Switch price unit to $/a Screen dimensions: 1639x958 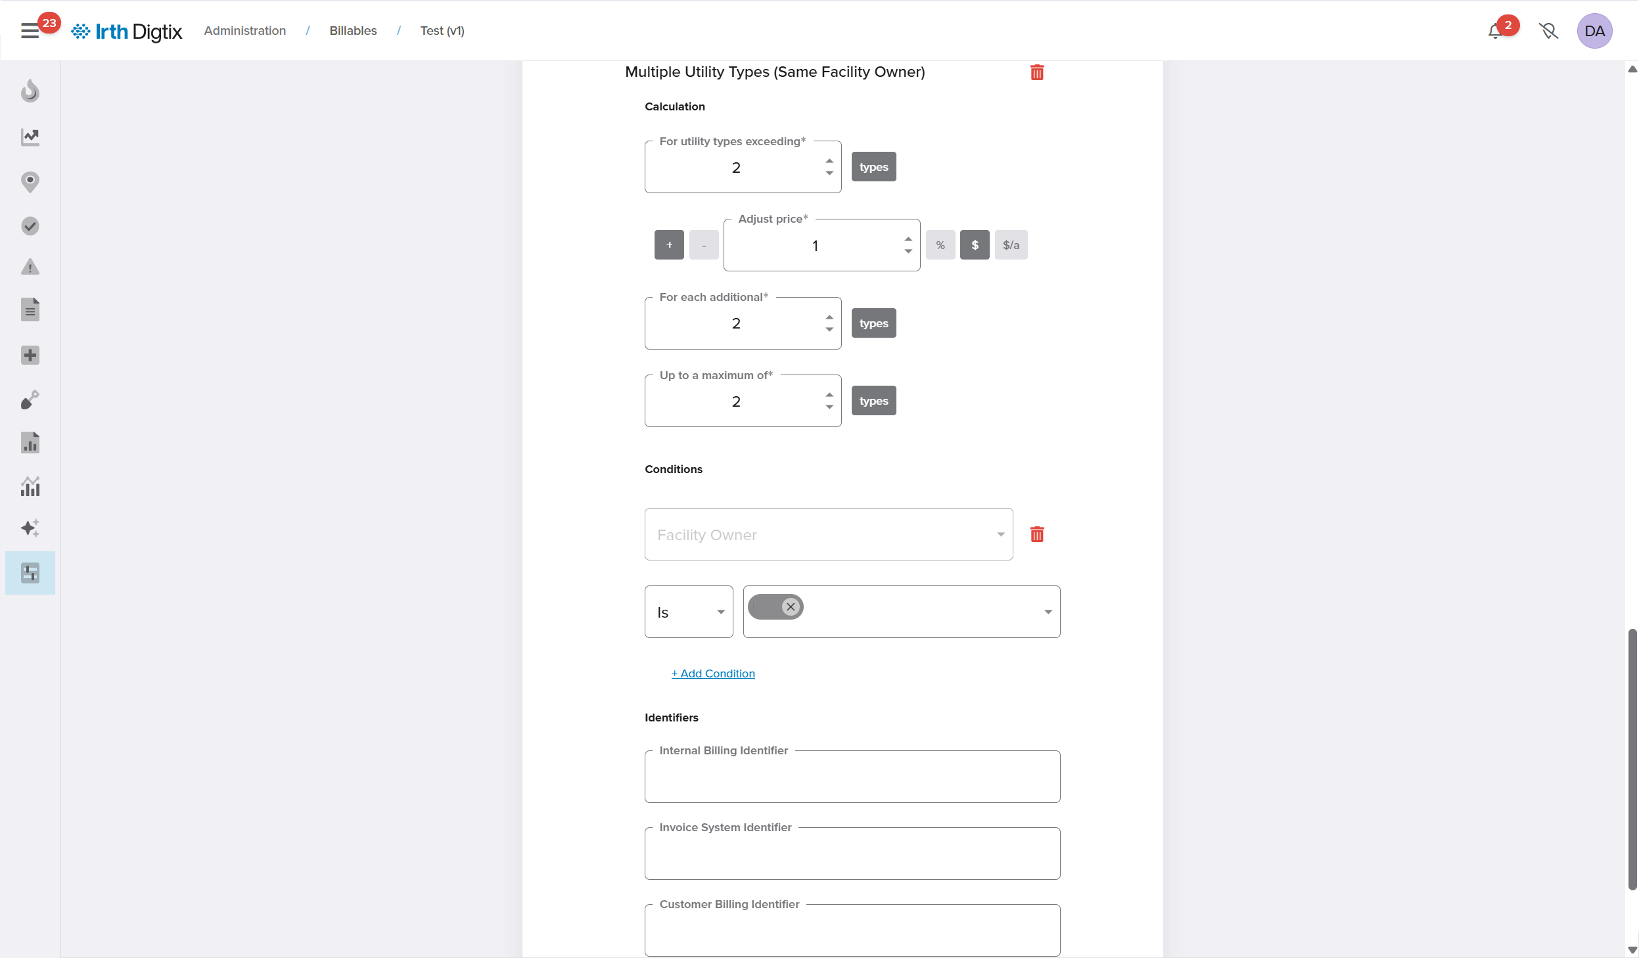click(1011, 245)
